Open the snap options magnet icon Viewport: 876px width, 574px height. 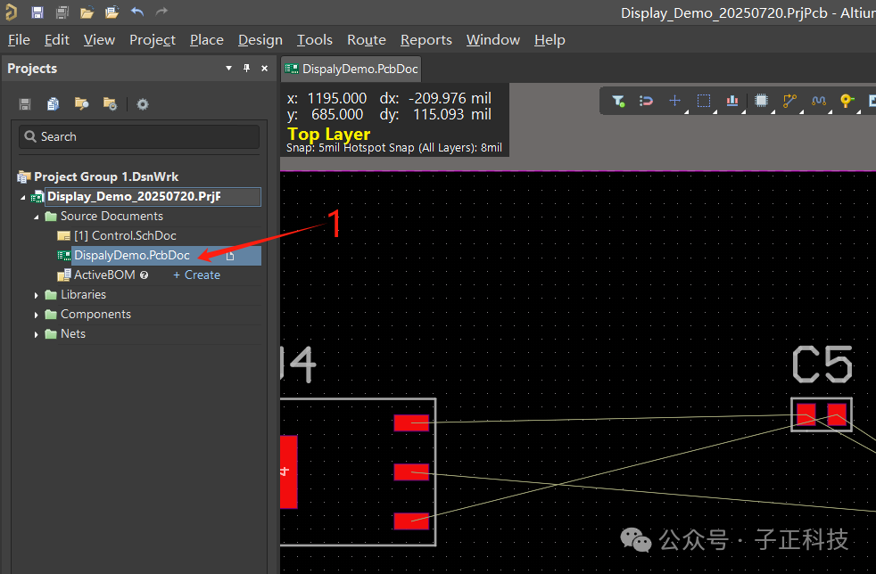click(647, 101)
